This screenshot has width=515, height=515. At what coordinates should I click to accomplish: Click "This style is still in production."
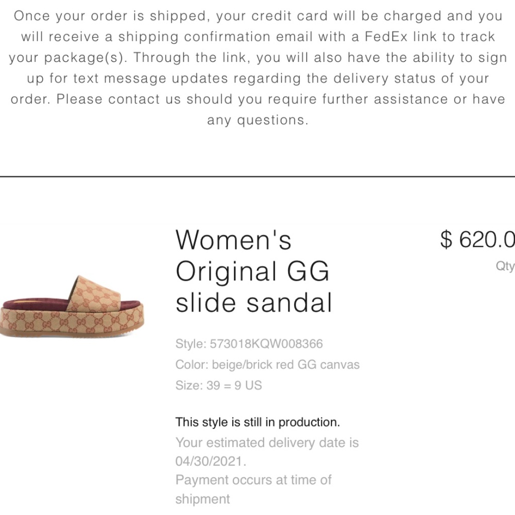(x=257, y=422)
